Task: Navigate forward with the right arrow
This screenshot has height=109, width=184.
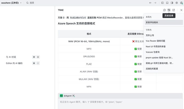Action: point(155,3)
